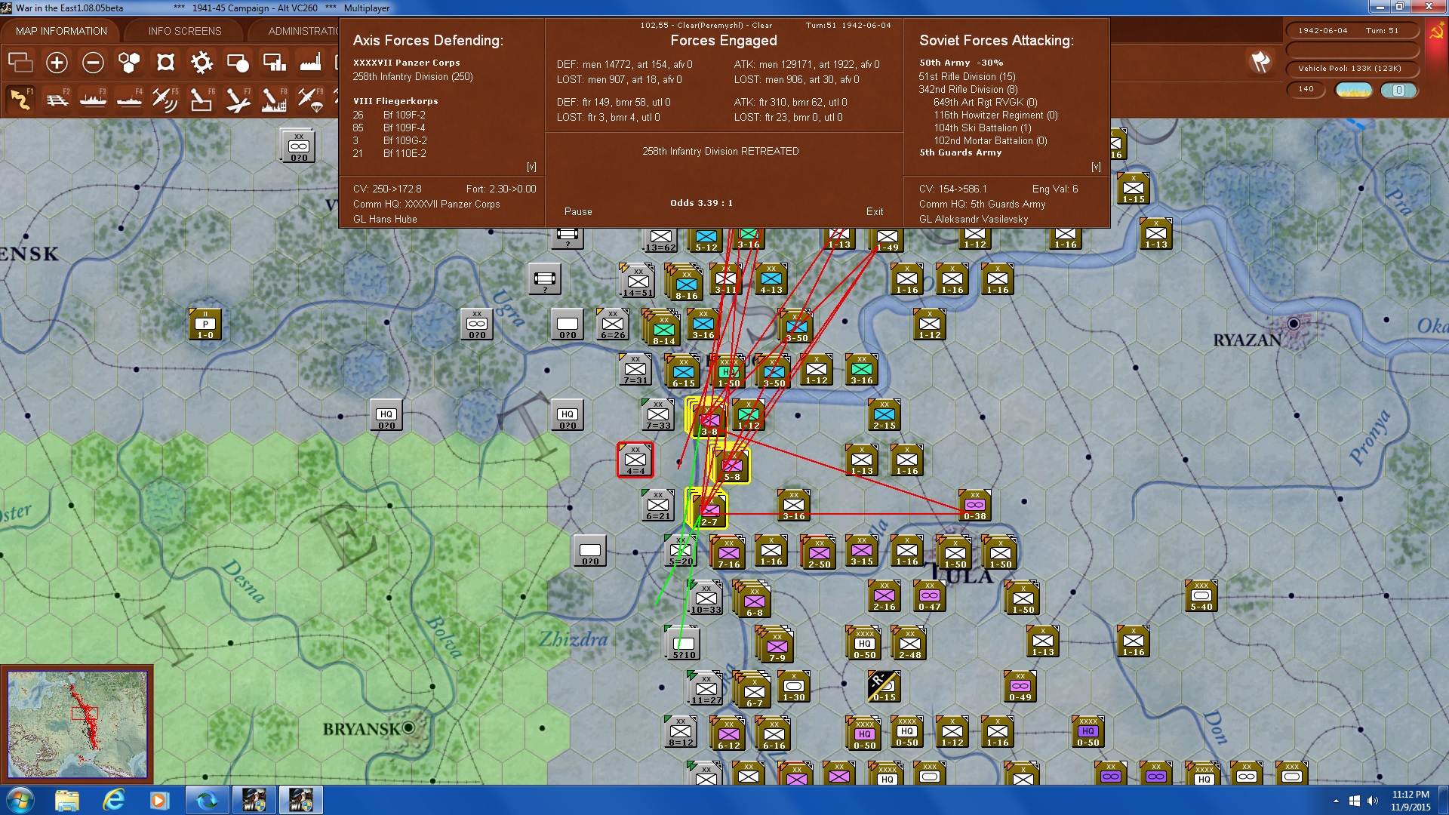Open the ADMINISTRATION tab
Viewport: 1449px width, 815px height.
[x=302, y=31]
